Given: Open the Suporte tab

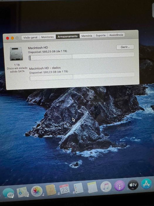Looking at the screenshot, I should (x=101, y=35).
